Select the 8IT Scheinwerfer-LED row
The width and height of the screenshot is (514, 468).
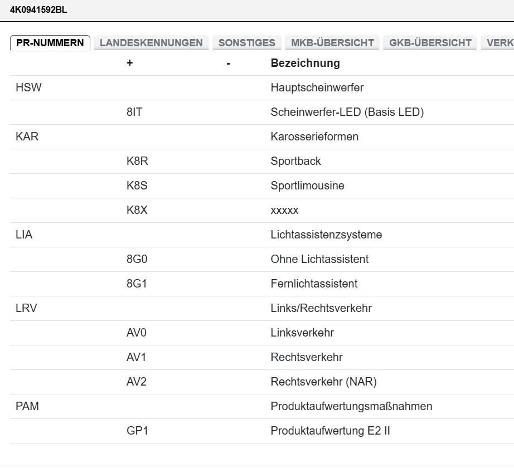click(x=347, y=113)
